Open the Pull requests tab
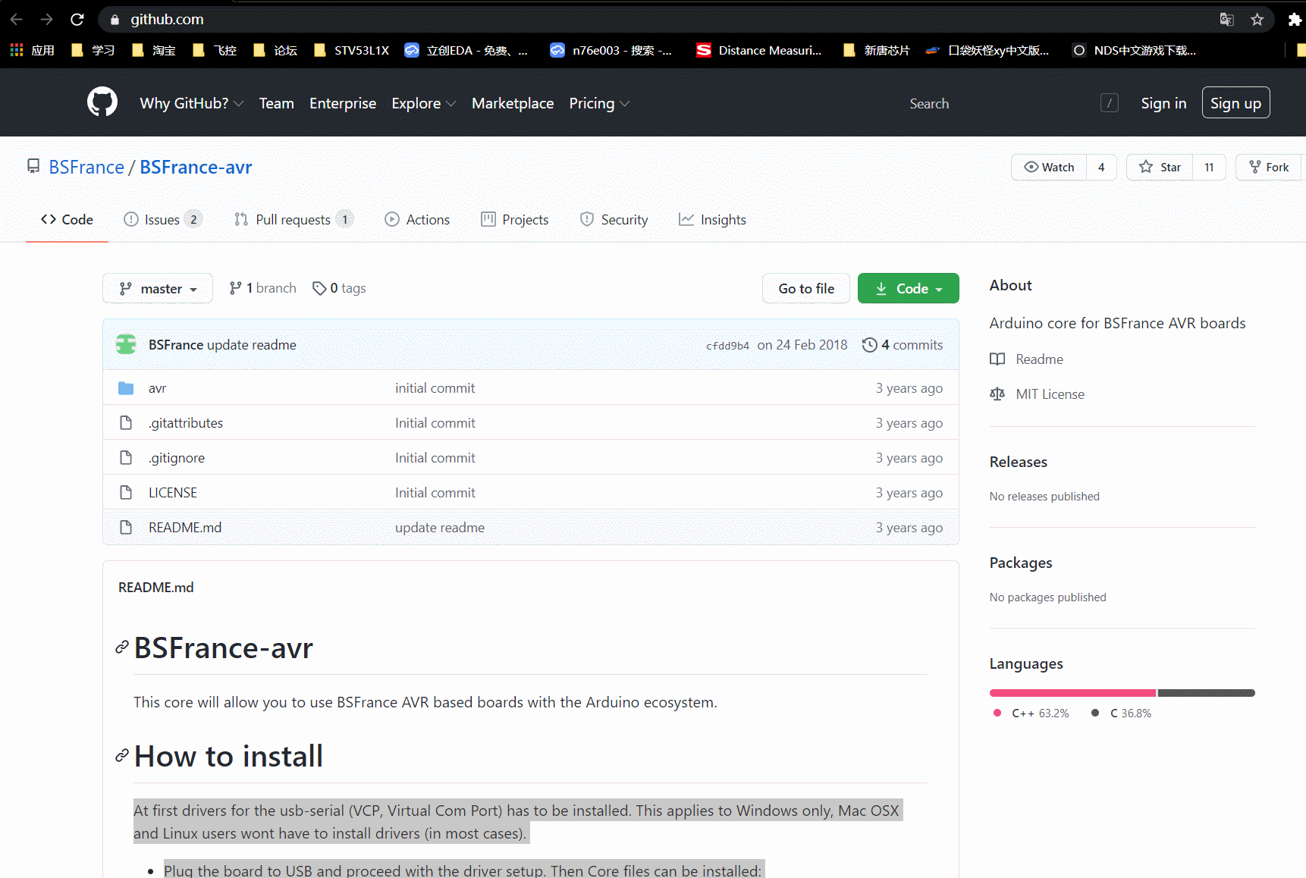The width and height of the screenshot is (1306, 878). (x=294, y=219)
